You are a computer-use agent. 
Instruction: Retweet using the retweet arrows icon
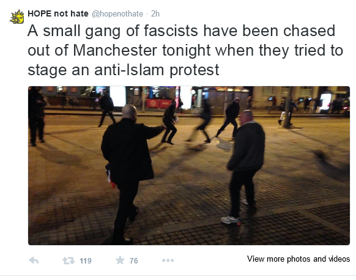(x=69, y=260)
